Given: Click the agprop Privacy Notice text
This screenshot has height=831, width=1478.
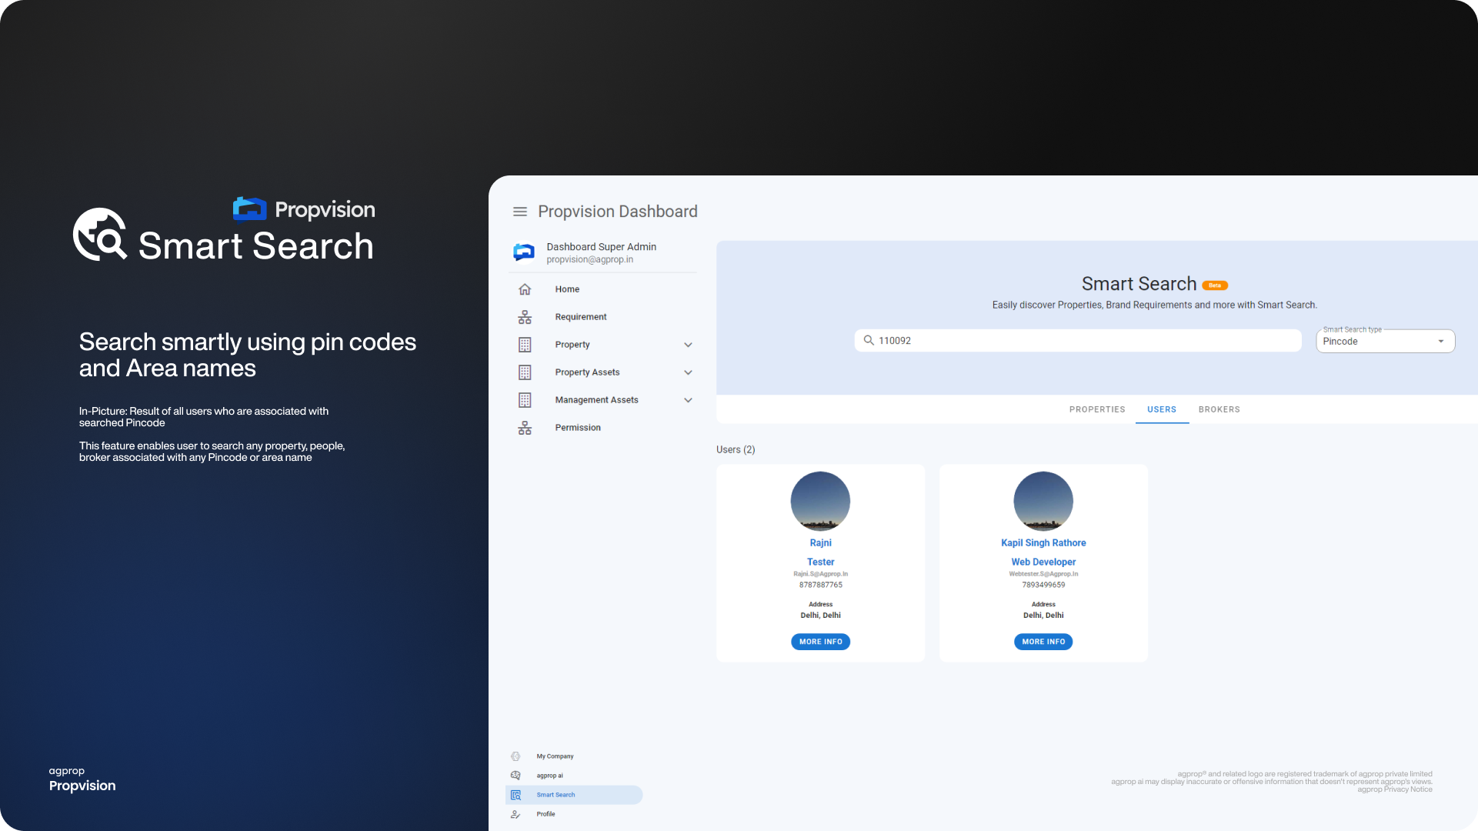Looking at the screenshot, I should click(x=1394, y=789).
